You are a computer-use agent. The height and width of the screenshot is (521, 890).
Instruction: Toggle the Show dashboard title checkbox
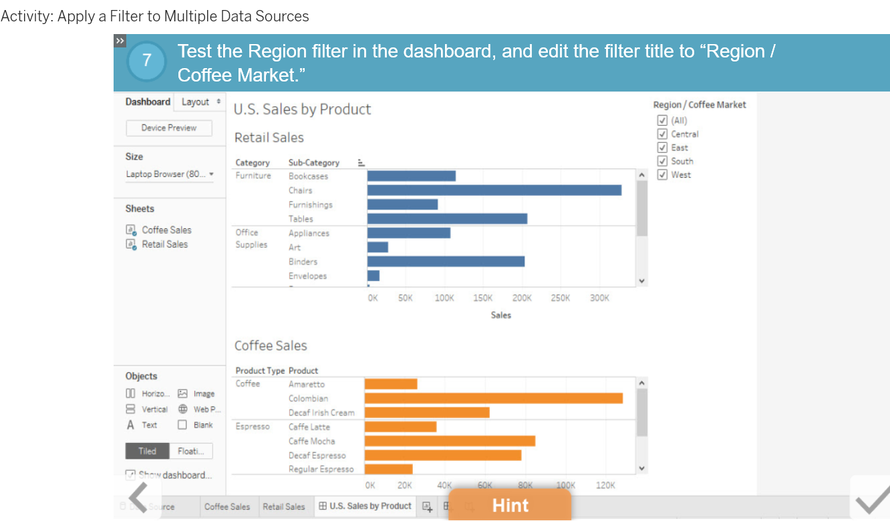[x=130, y=475]
